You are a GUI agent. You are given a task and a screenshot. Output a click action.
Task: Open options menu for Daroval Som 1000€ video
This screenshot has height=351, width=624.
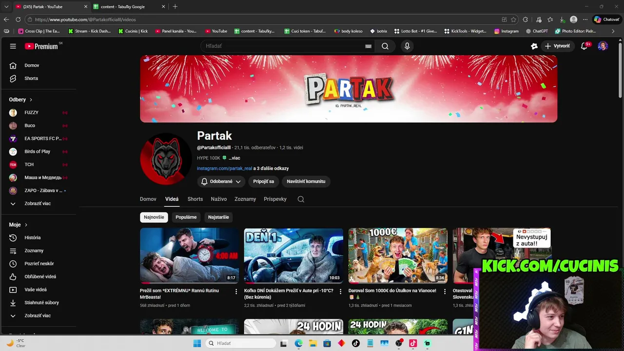click(445, 292)
